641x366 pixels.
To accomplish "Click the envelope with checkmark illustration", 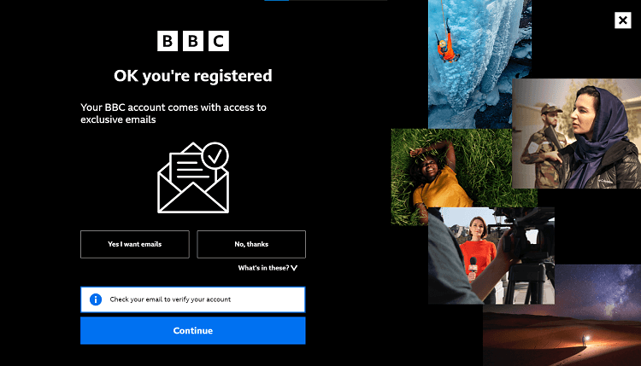I will [x=193, y=177].
